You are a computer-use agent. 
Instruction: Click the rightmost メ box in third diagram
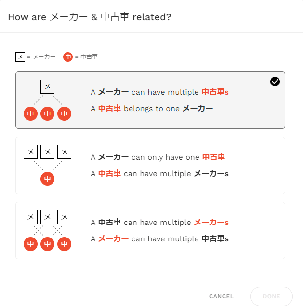pos(64,217)
